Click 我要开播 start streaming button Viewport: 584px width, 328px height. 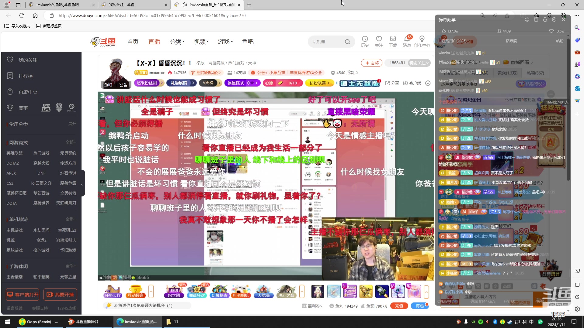pyautogui.click(x=60, y=295)
